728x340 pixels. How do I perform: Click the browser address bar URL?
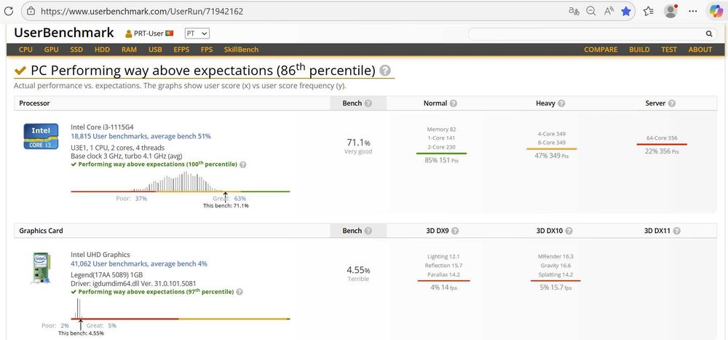pos(142,12)
